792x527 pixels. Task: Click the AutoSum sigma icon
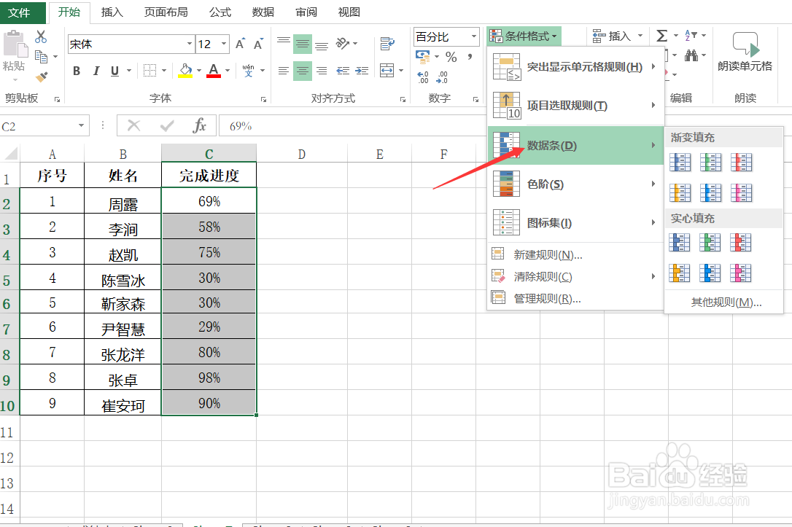point(661,35)
